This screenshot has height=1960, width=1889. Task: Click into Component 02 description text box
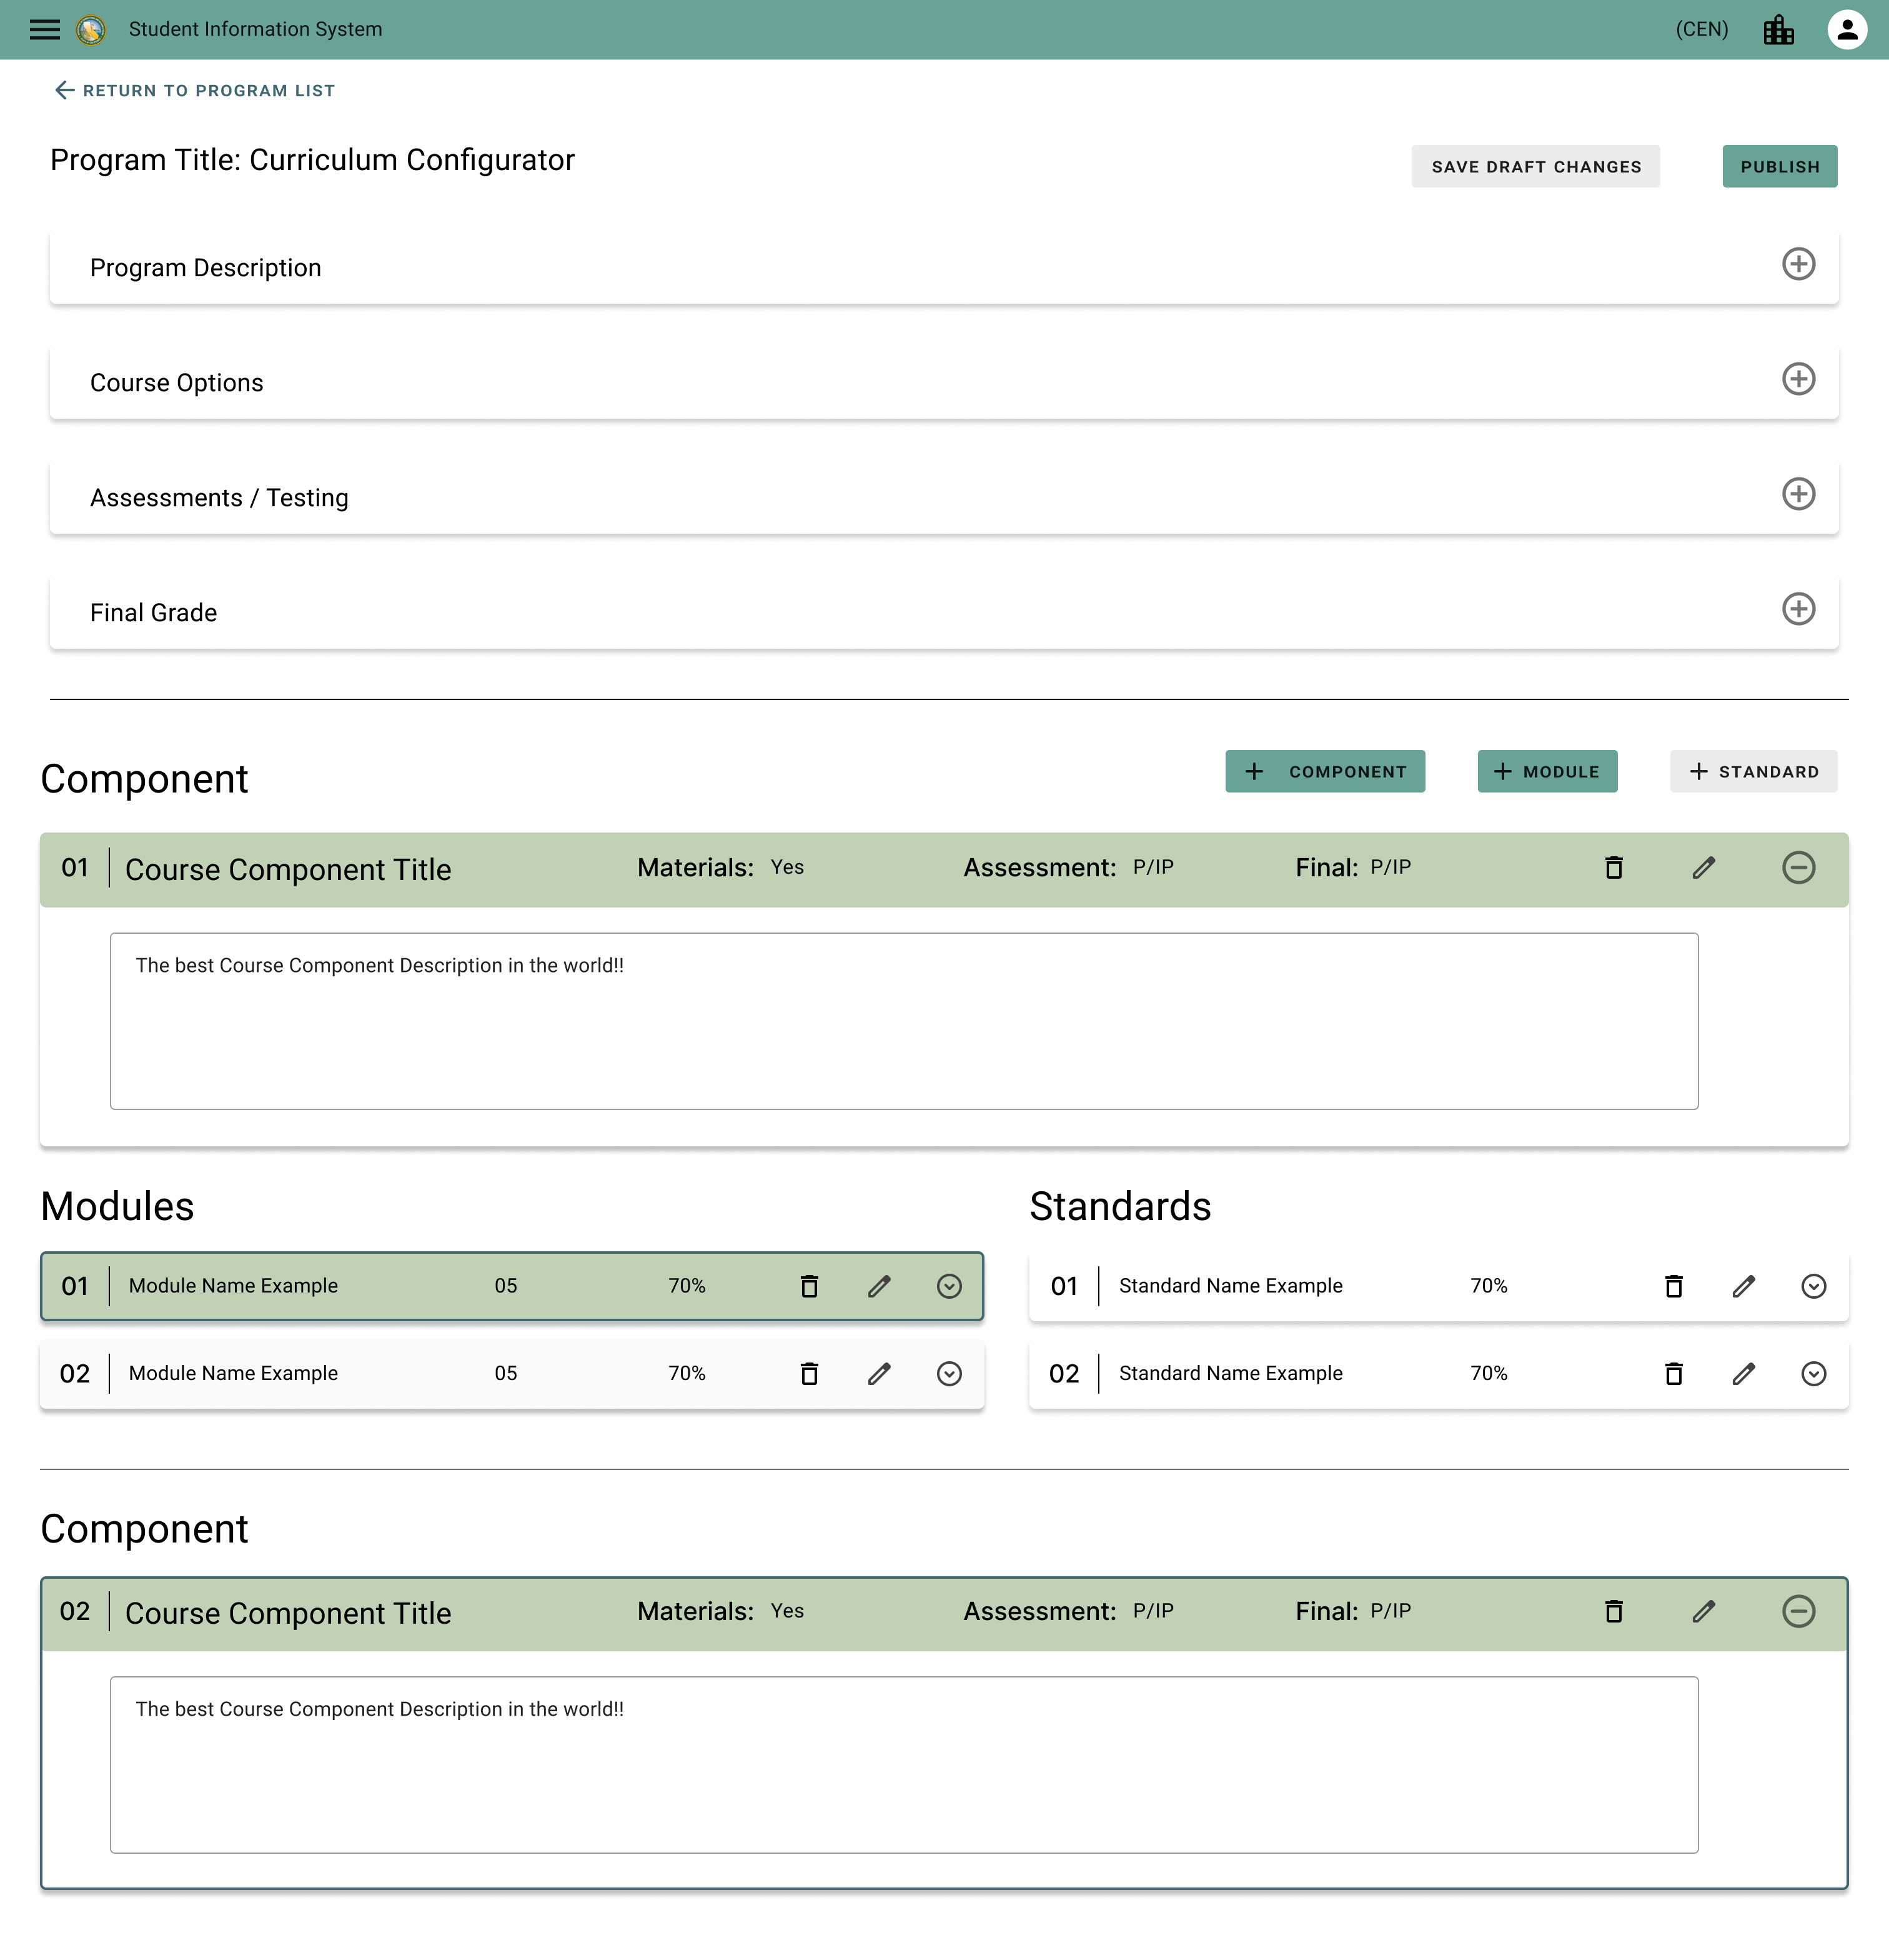pyautogui.click(x=905, y=1766)
